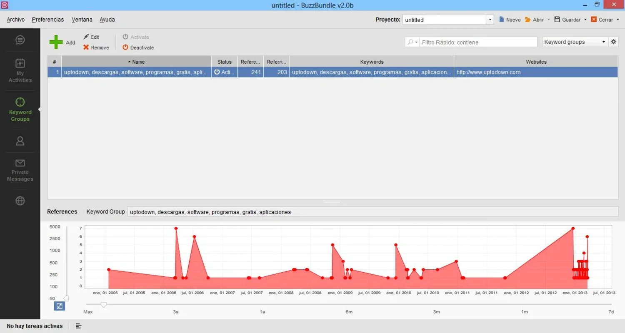This screenshot has width=625, height=333.
Task: Expand the Abrir dropdown arrow
Action: tap(548, 20)
